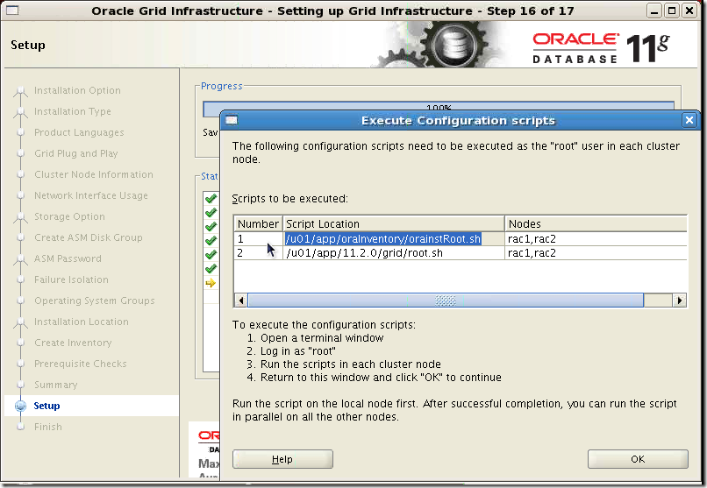The width and height of the screenshot is (707, 488).
Task: Select Failure Isolation step in sidebar
Action: click(71, 279)
